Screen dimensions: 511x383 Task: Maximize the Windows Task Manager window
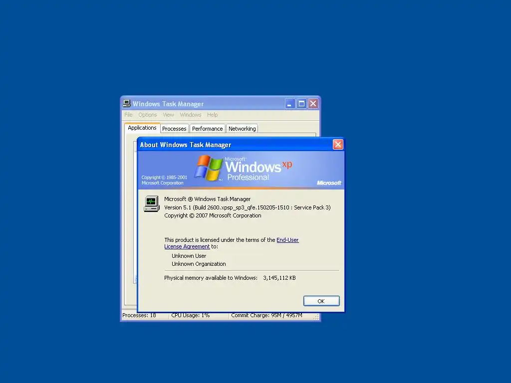[301, 104]
